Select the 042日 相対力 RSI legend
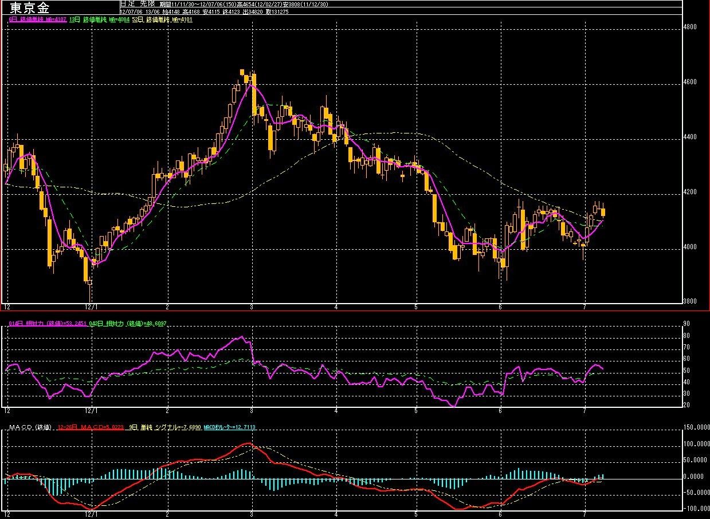This screenshot has width=710, height=519. click(128, 324)
